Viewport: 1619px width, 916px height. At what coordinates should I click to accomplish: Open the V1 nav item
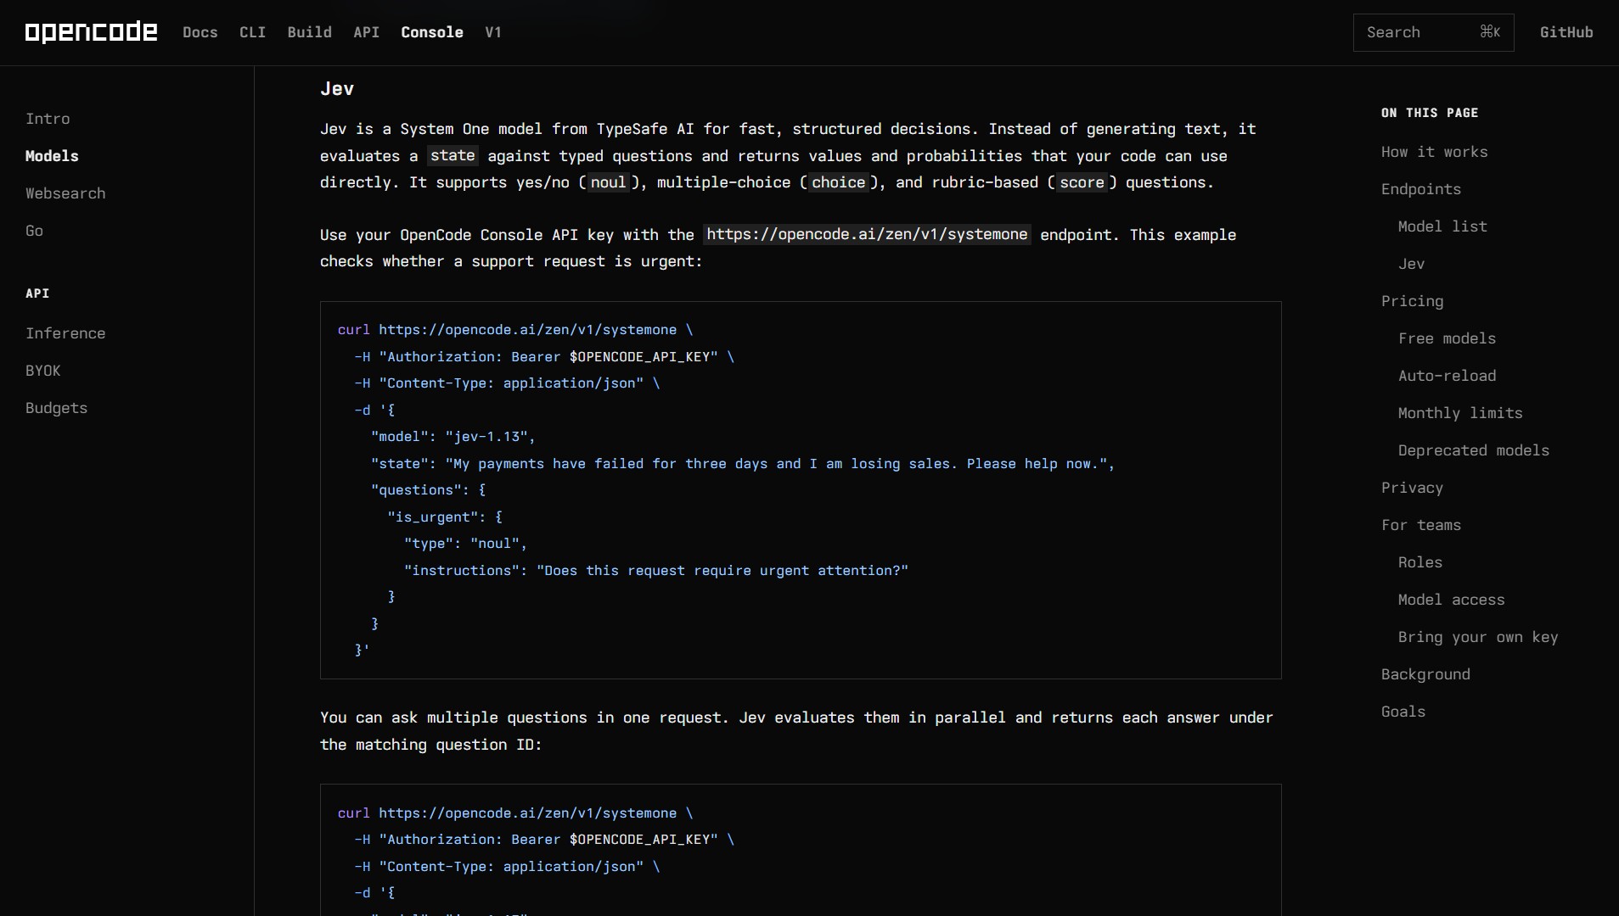click(493, 32)
